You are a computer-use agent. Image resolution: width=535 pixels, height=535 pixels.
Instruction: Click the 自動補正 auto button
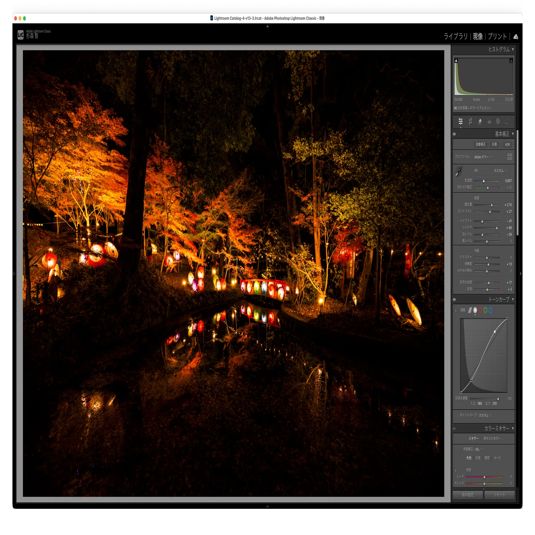[x=481, y=144]
